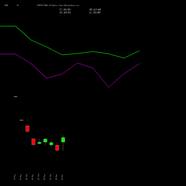This screenshot has width=186, height=186.
Task: Click the red candle above 29 Sep
Action: (57, 148)
